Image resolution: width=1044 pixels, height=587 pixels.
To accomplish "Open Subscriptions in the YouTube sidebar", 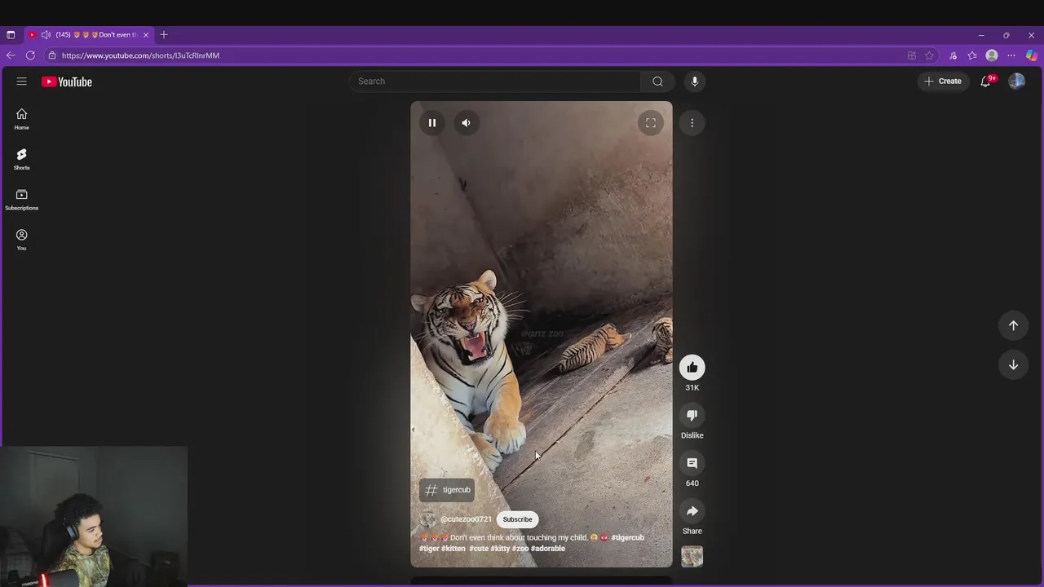I will tap(22, 200).
